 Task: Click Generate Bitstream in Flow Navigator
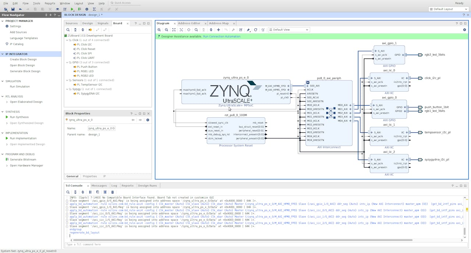click(23, 160)
